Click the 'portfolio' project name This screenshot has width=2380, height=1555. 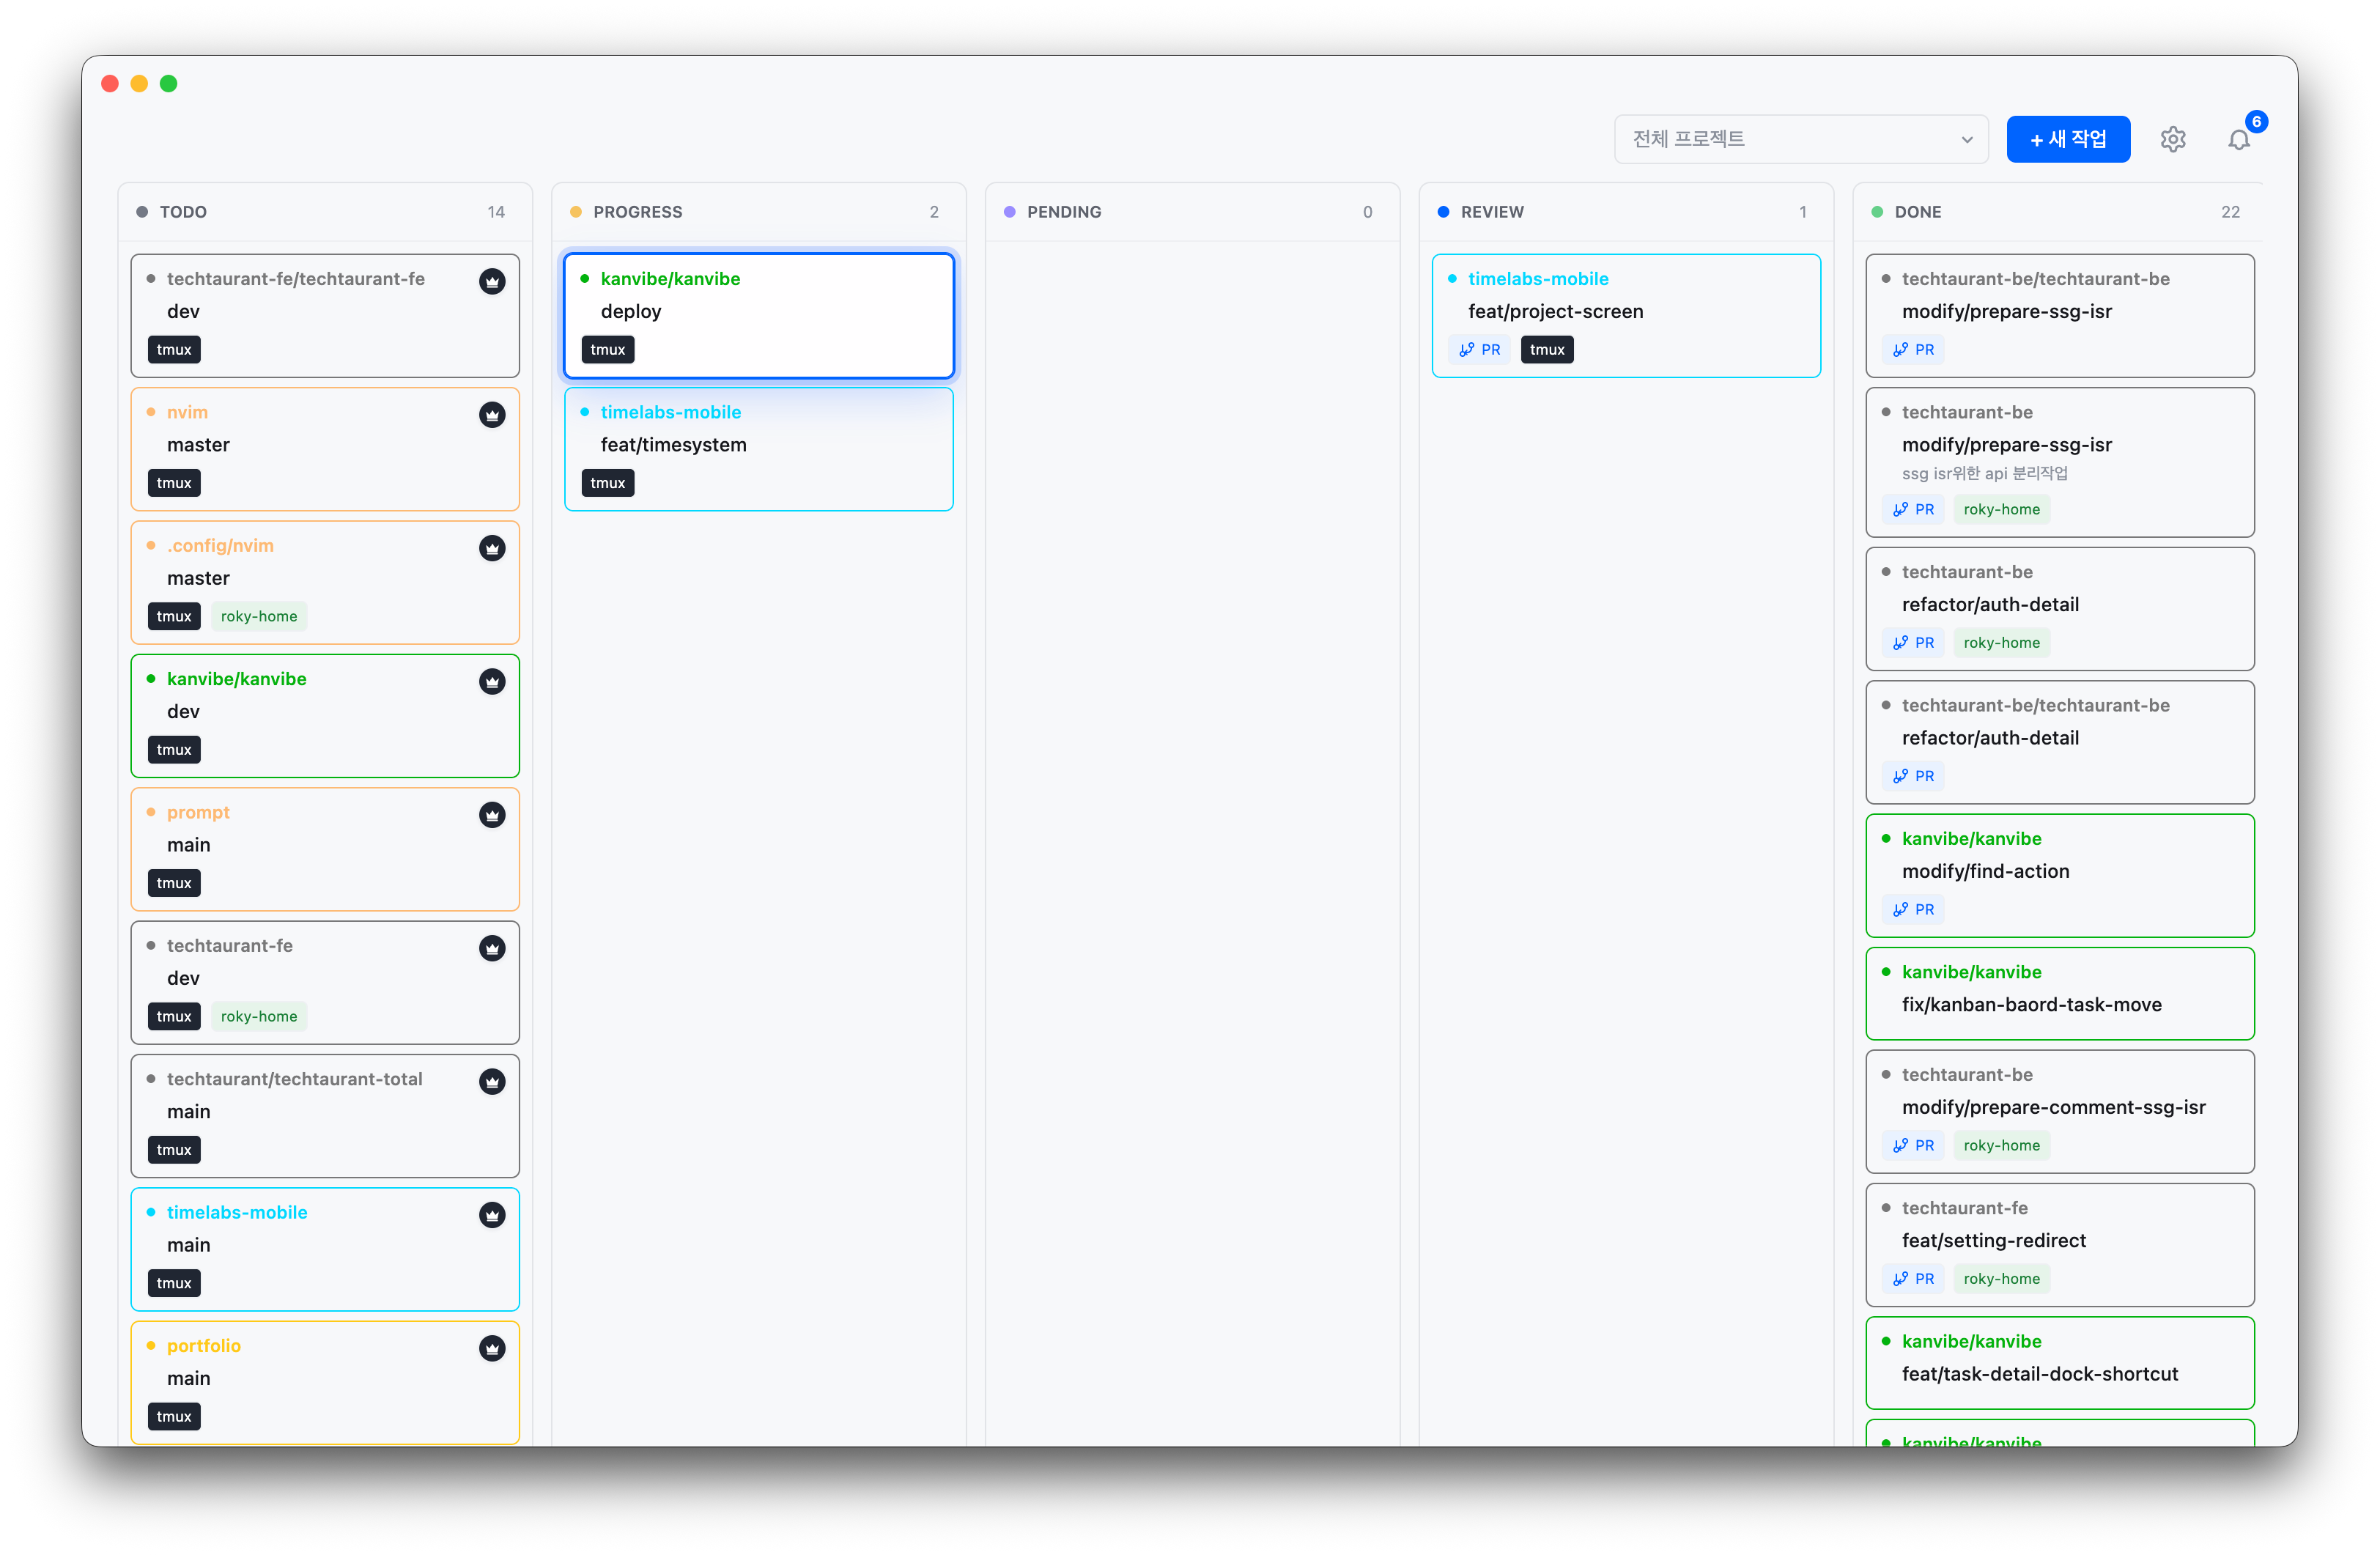click(x=204, y=1346)
